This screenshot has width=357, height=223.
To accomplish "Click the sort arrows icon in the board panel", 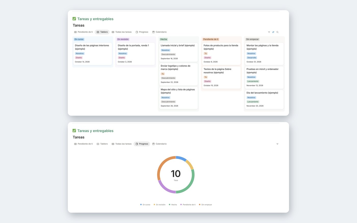I will tap(273, 32).
